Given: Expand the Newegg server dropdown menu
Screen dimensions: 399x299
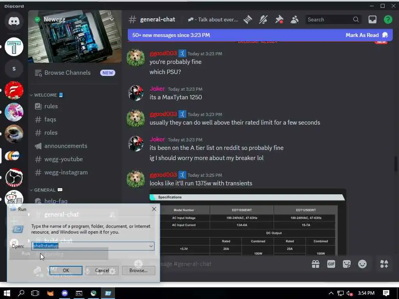Looking at the screenshot, I should pos(112,19).
